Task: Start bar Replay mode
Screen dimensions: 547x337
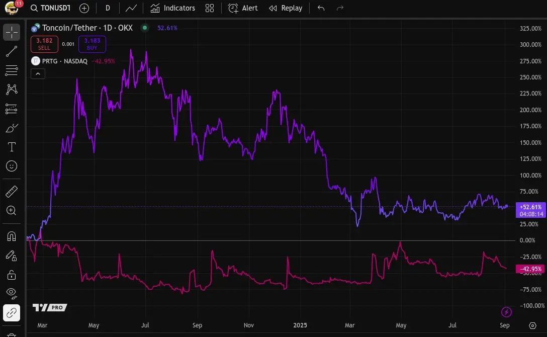Action: 286,8
